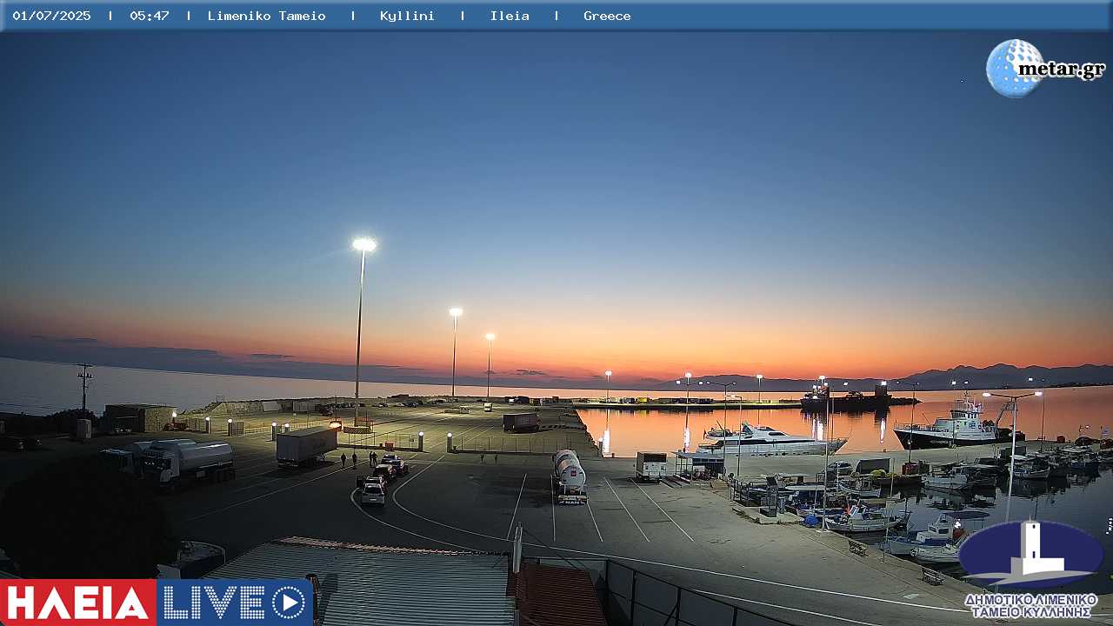
Task: Click the play icon in ΗΛΕΙΑ LIVE banner
Action: (289, 603)
